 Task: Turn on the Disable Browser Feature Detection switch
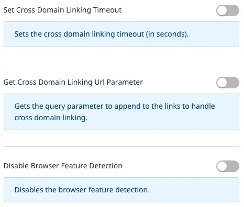(228, 166)
